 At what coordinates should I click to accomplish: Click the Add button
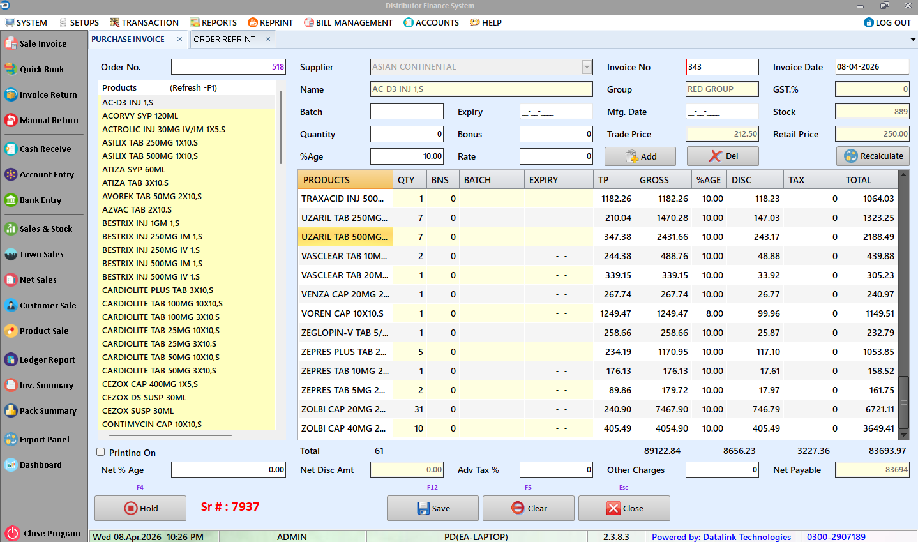640,156
